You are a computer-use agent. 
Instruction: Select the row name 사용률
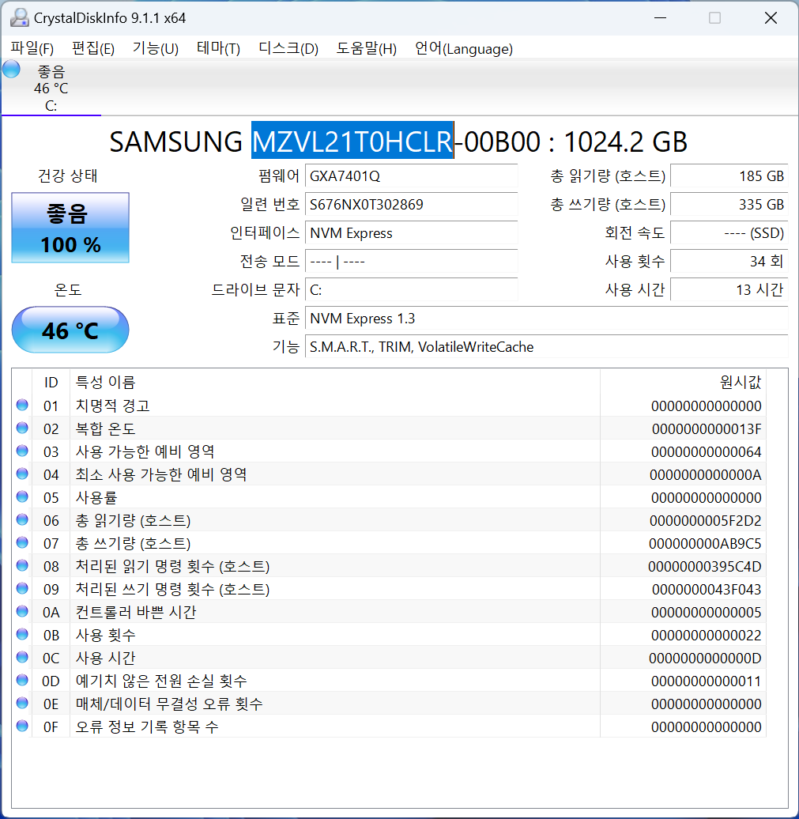pos(96,498)
